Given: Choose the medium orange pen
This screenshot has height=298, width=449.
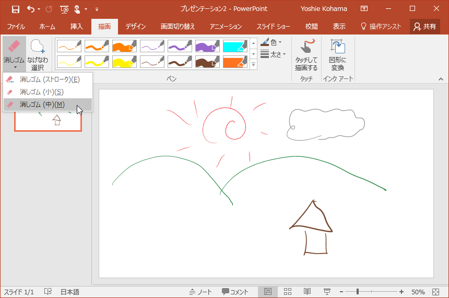Looking at the screenshot, I should click(97, 46).
